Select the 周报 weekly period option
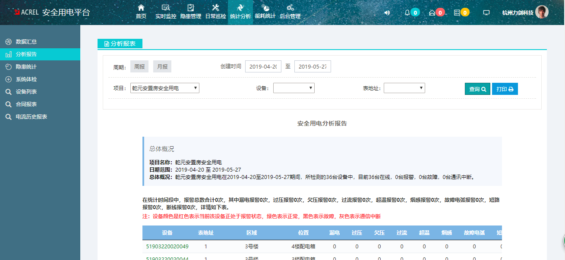The width and height of the screenshot is (565, 260). tap(139, 66)
